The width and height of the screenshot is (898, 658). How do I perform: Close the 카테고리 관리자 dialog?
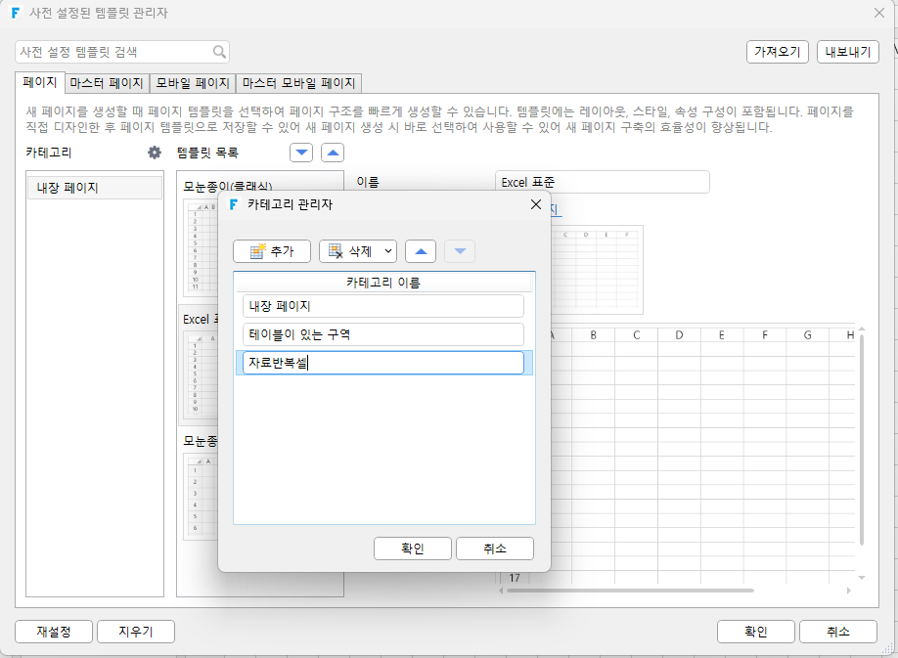click(x=536, y=204)
